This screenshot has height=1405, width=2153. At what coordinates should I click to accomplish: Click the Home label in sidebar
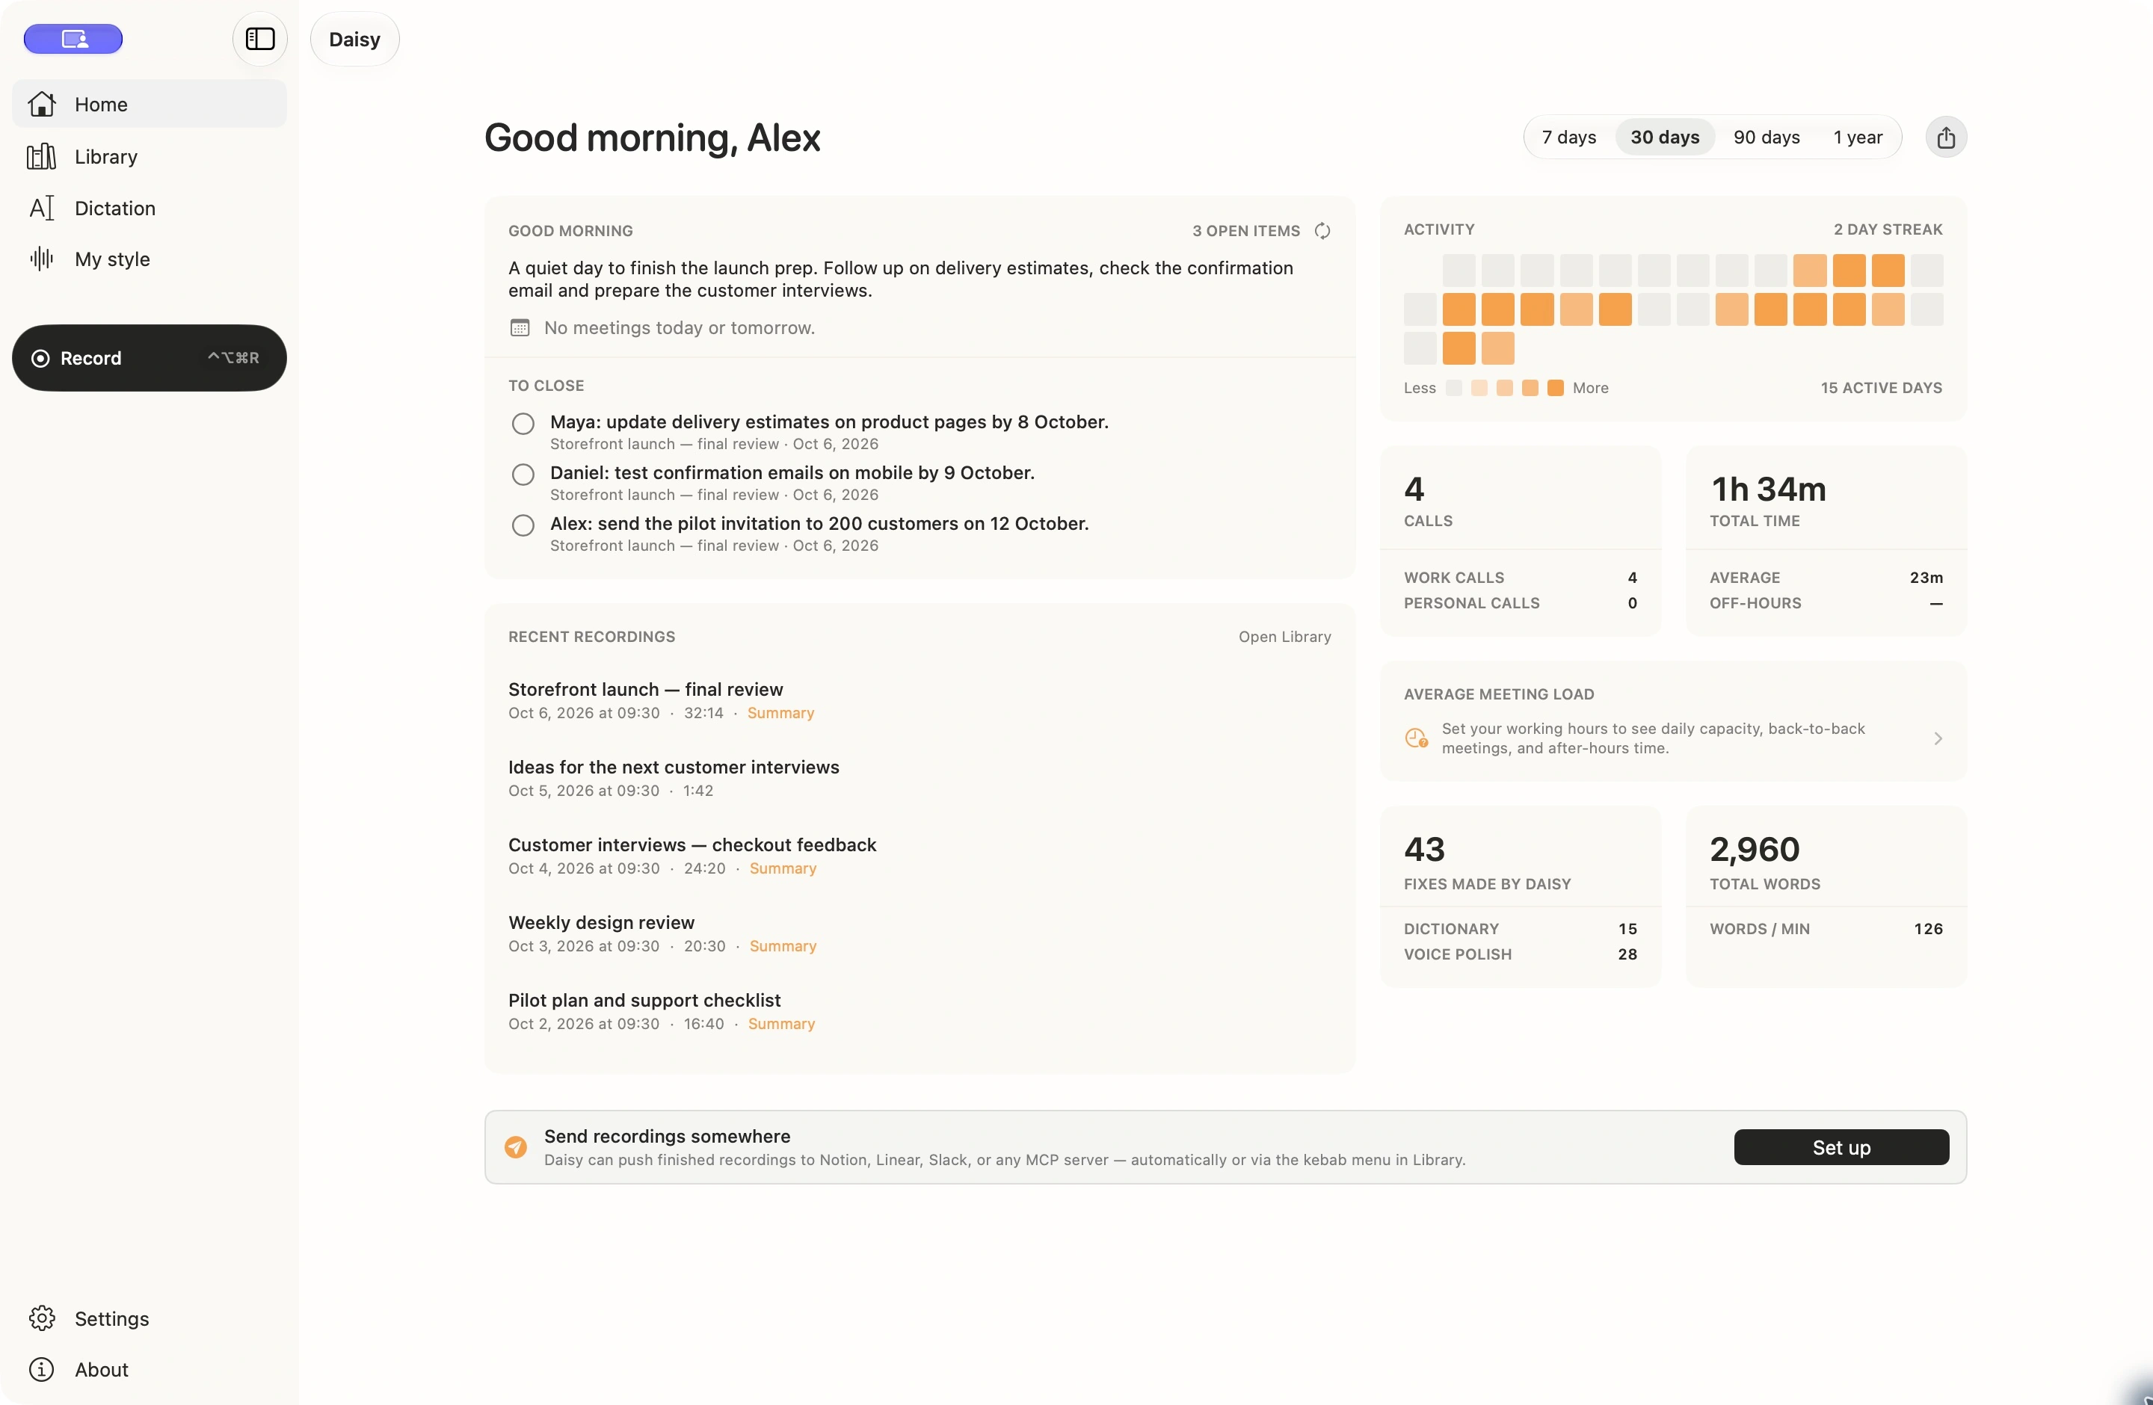tap(100, 104)
